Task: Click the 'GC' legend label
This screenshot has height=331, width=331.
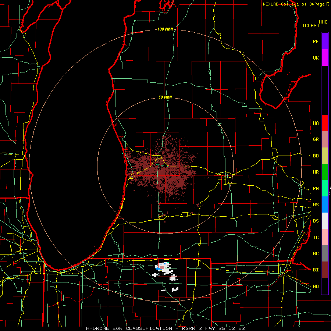Action: click(316, 254)
